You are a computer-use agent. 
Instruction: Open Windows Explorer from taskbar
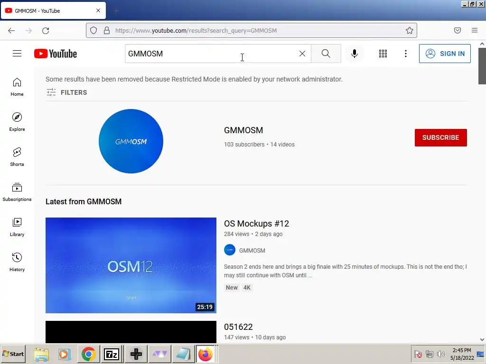pyautogui.click(x=41, y=354)
